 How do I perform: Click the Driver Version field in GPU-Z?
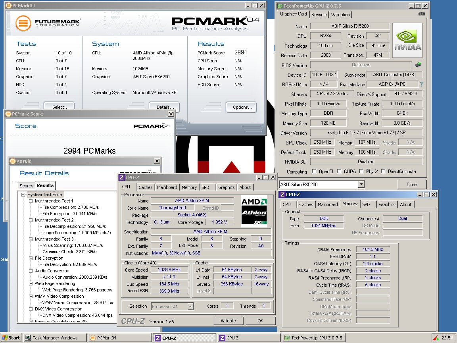point(366,133)
